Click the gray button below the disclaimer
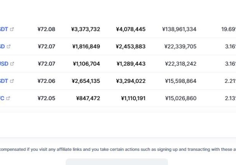236x165 pixels. coord(116,162)
